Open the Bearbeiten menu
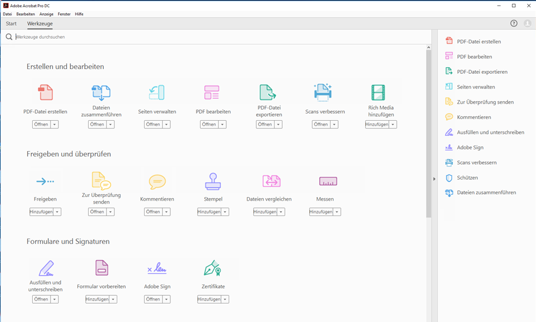Viewport: 536px width, 322px height. 26,14
